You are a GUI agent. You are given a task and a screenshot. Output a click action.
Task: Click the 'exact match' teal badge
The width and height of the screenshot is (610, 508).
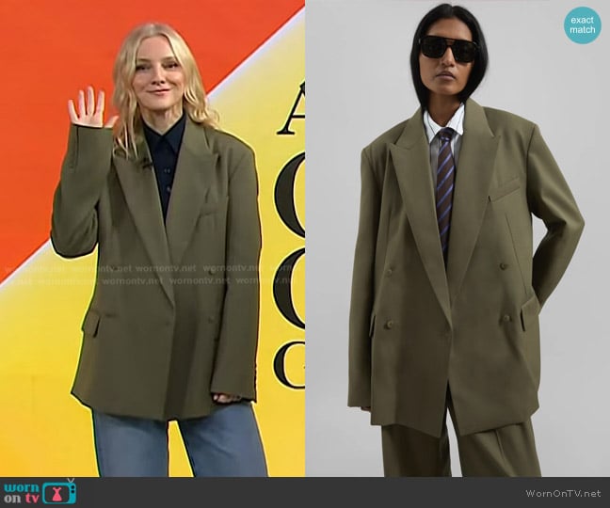[x=583, y=24]
